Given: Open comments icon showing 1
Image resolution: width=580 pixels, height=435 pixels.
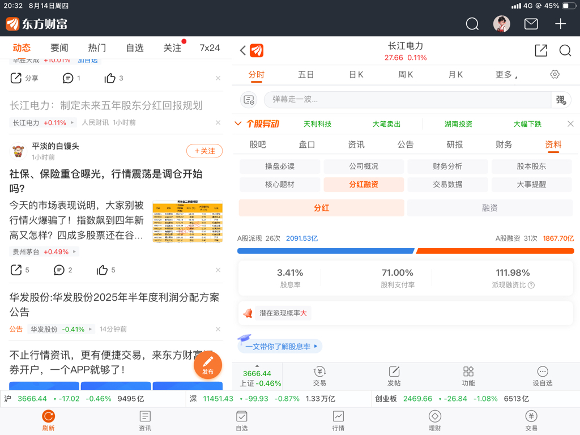Looking at the screenshot, I should tap(71, 78).
